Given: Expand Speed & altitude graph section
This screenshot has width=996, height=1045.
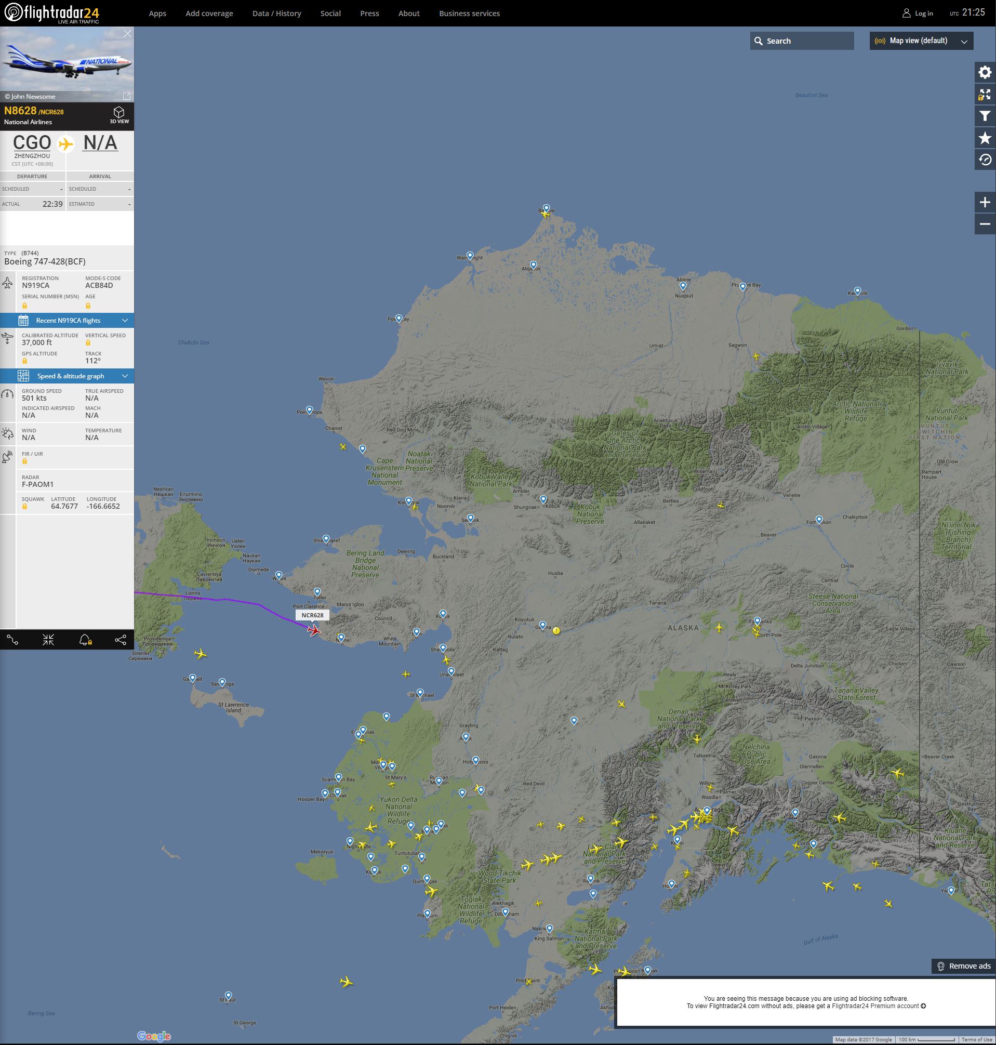Looking at the screenshot, I should 67,376.
